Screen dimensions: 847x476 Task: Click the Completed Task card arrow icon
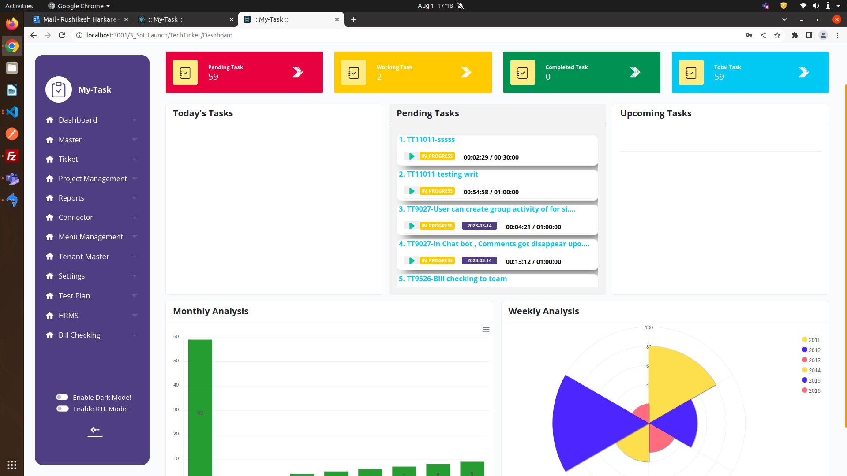coord(635,72)
